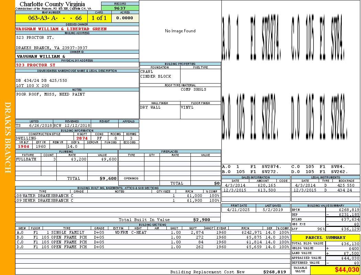Click the DRY WALL wall finish value

coord(150,108)
